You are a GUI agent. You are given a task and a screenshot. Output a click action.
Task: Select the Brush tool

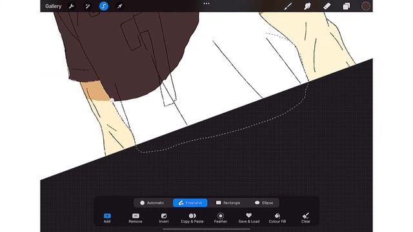288,6
